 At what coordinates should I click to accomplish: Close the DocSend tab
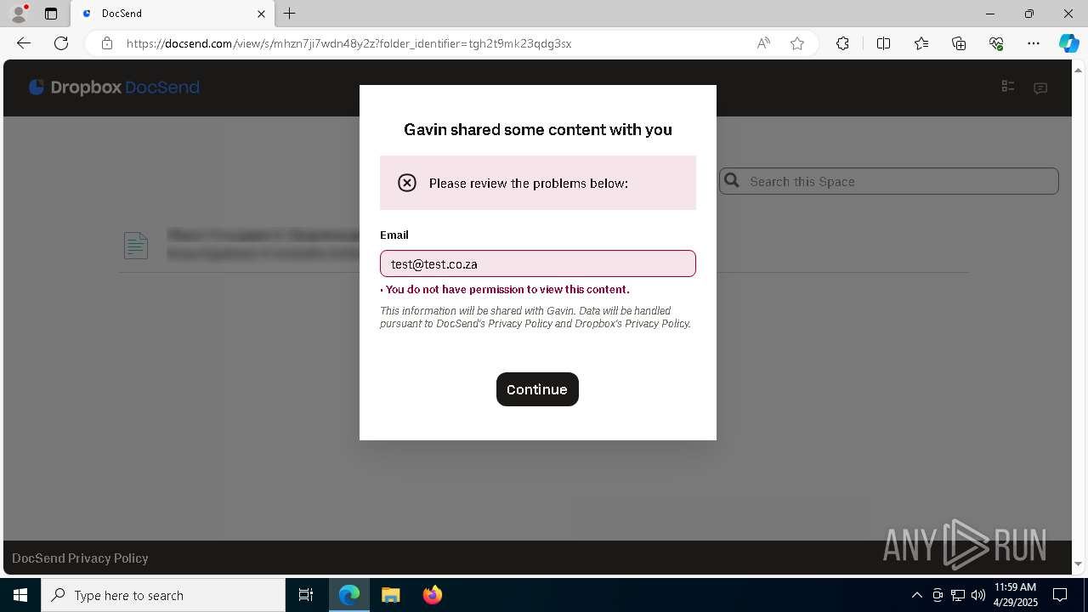[261, 14]
